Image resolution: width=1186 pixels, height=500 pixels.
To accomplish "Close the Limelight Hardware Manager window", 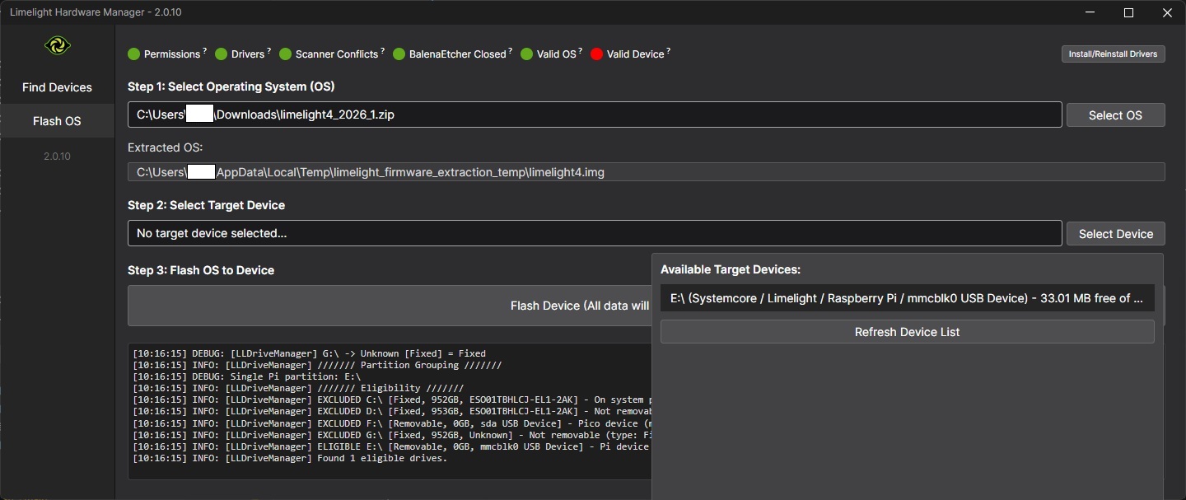I will pyautogui.click(x=1166, y=12).
